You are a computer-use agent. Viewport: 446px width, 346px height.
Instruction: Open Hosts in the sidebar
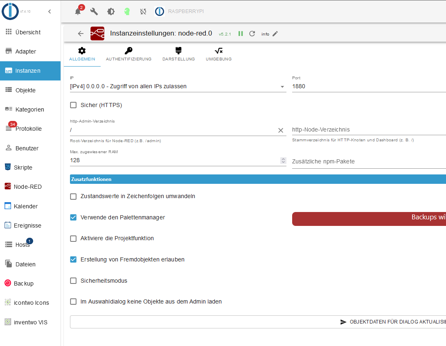(30, 245)
